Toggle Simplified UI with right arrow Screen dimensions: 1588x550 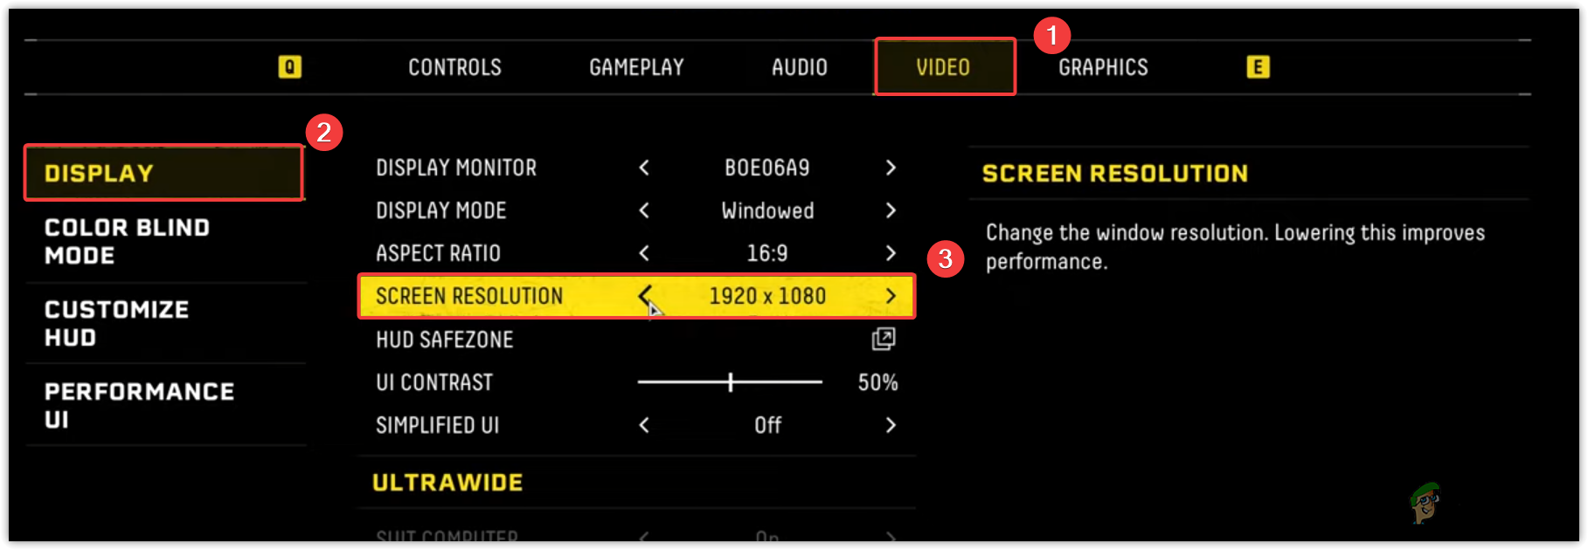(x=891, y=425)
